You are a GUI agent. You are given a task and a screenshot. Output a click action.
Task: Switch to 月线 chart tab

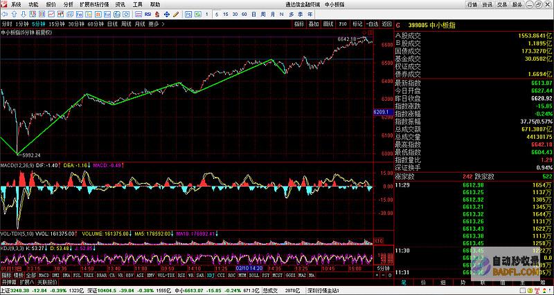click(x=140, y=24)
